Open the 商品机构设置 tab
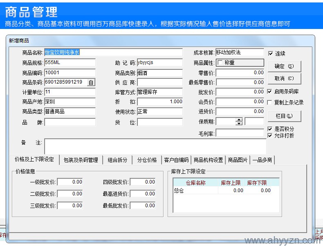The width and height of the screenshot is (323, 246). [x=208, y=160]
